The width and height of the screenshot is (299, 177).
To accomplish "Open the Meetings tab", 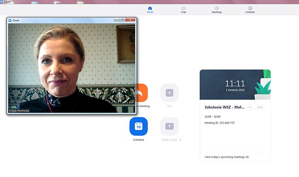I will click(x=217, y=10).
